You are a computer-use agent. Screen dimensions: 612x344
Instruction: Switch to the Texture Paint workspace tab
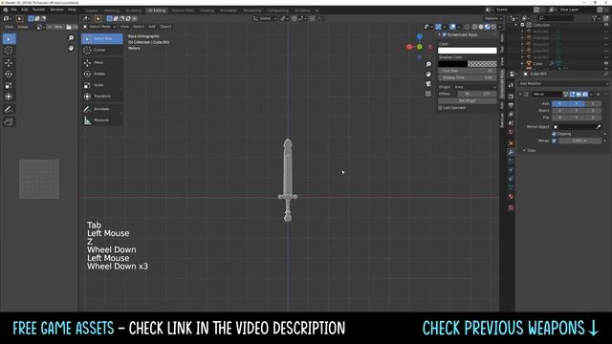pos(183,11)
